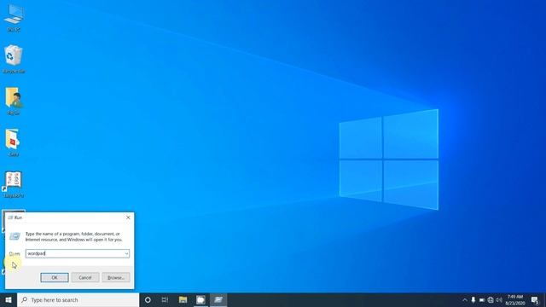
Task: Open File Explorer from the taskbar
Action: 183,299
